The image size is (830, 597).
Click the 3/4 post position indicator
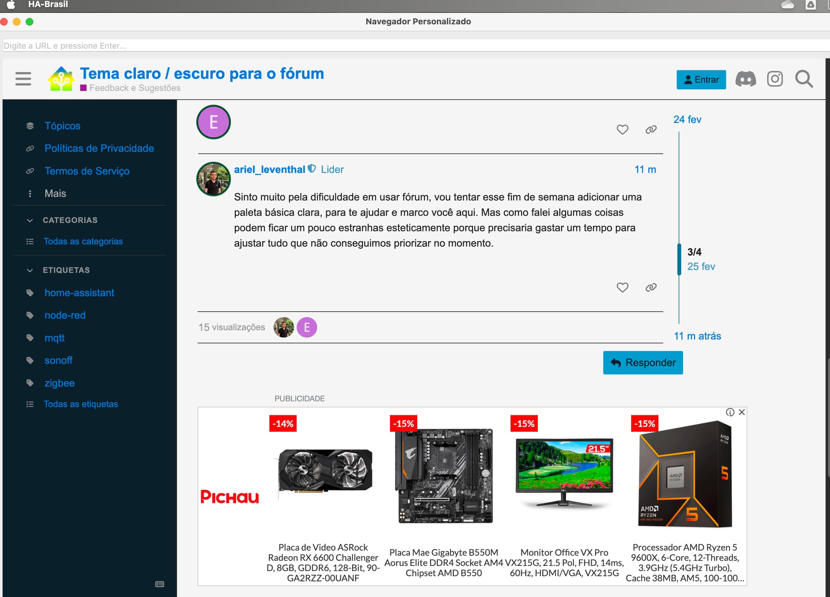(694, 252)
